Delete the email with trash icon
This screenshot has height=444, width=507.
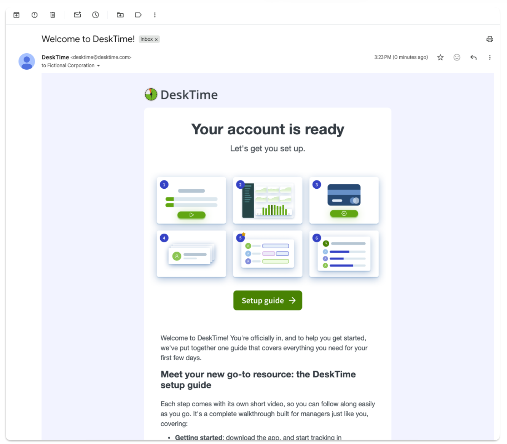(x=53, y=15)
